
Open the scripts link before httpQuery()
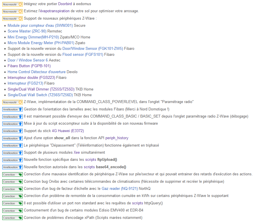[x=137, y=203]
